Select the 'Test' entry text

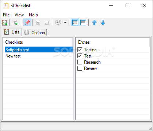[x=88, y=56]
